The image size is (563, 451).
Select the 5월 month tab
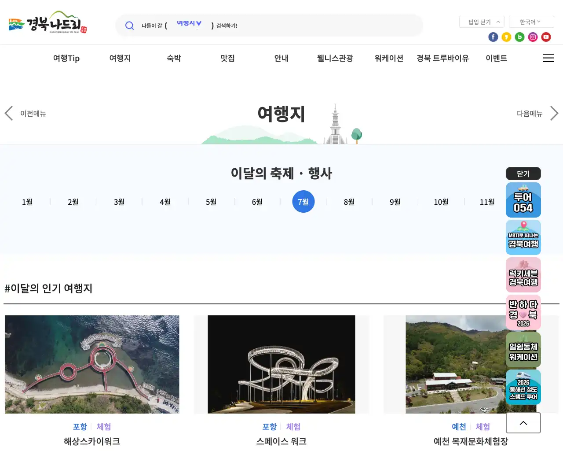coord(211,202)
